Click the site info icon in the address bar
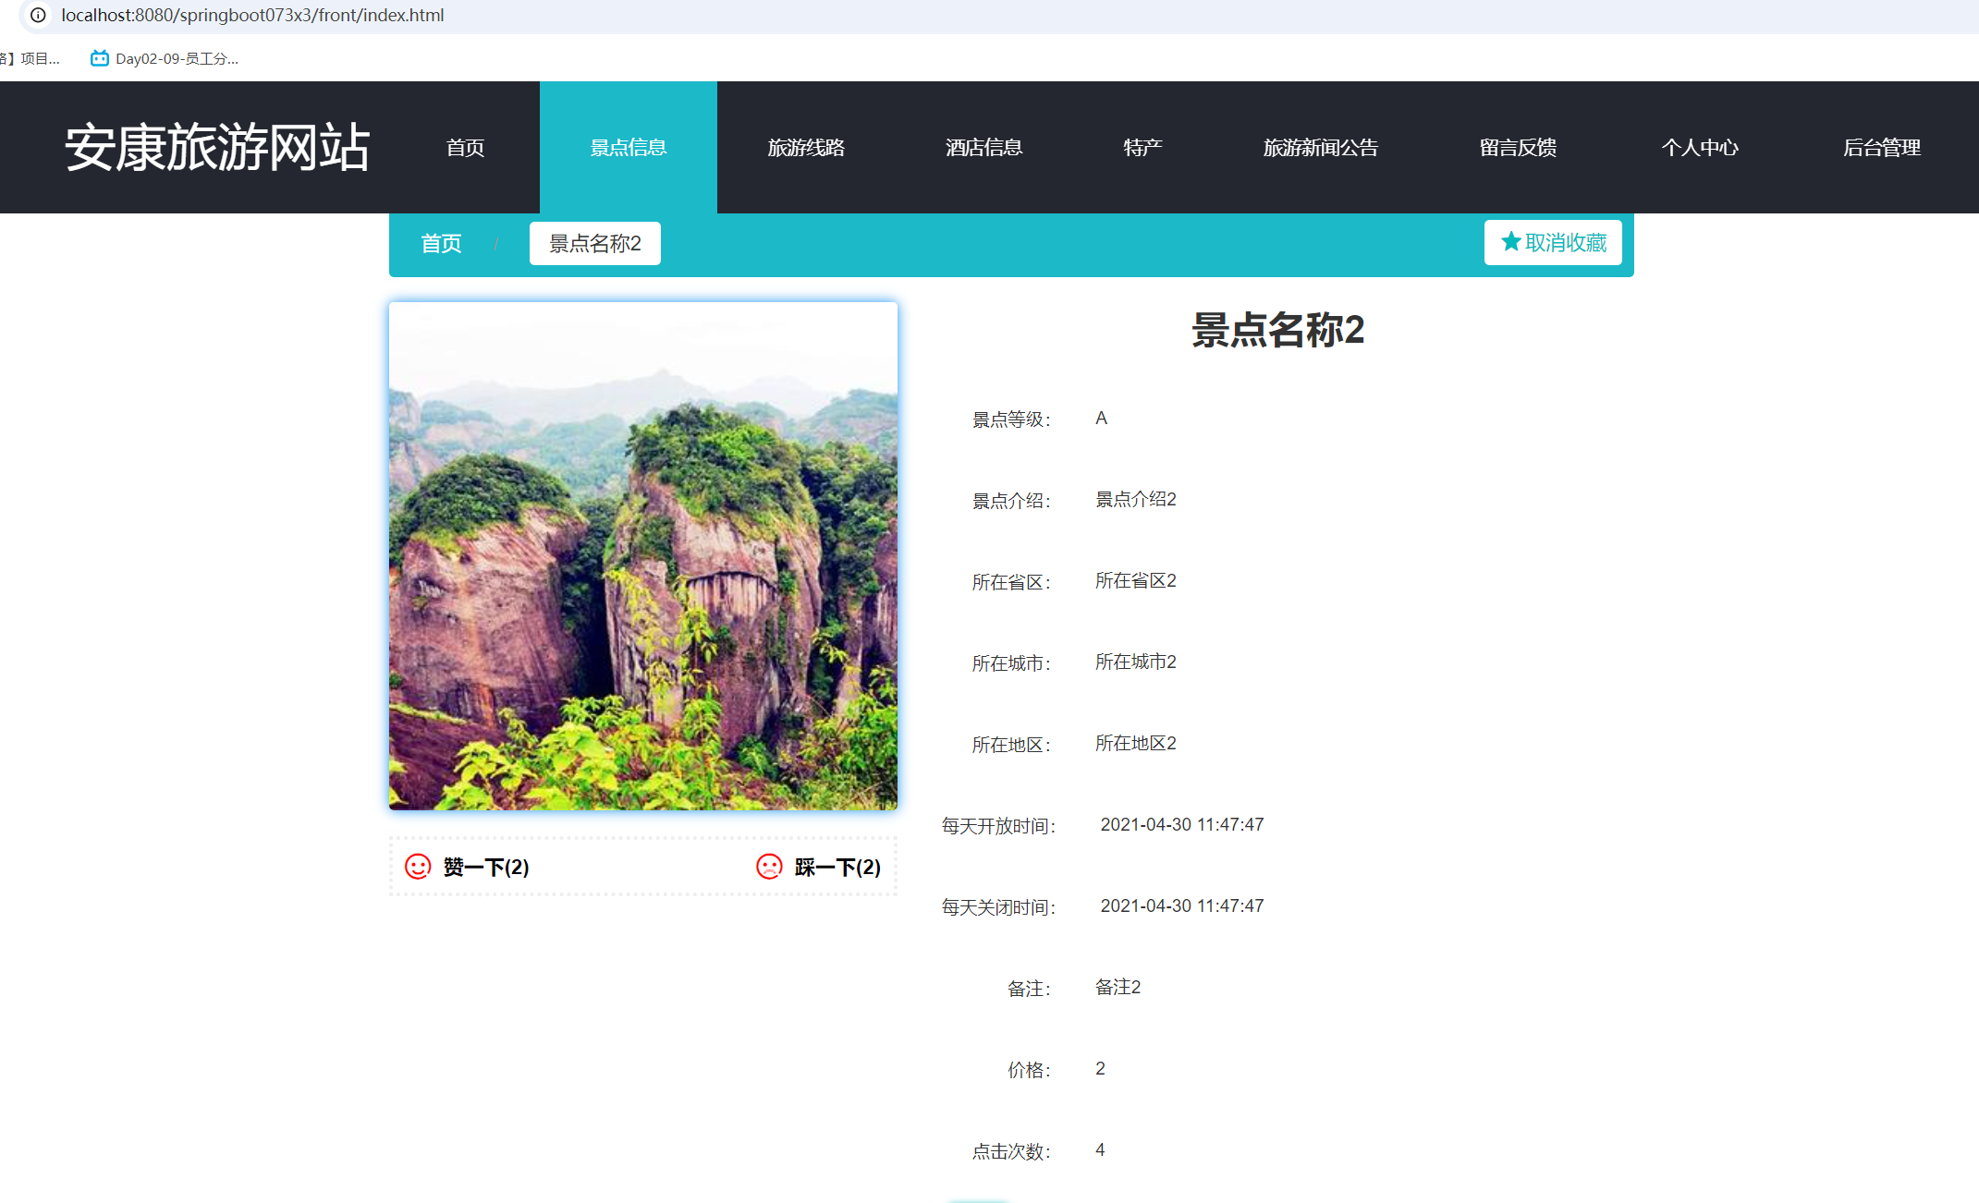Screen dimensions: 1979x1203 click(37, 15)
